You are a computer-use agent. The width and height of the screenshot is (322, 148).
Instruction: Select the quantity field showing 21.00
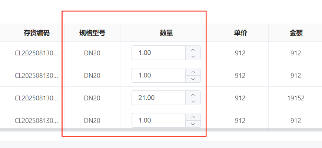pyautogui.click(x=159, y=98)
